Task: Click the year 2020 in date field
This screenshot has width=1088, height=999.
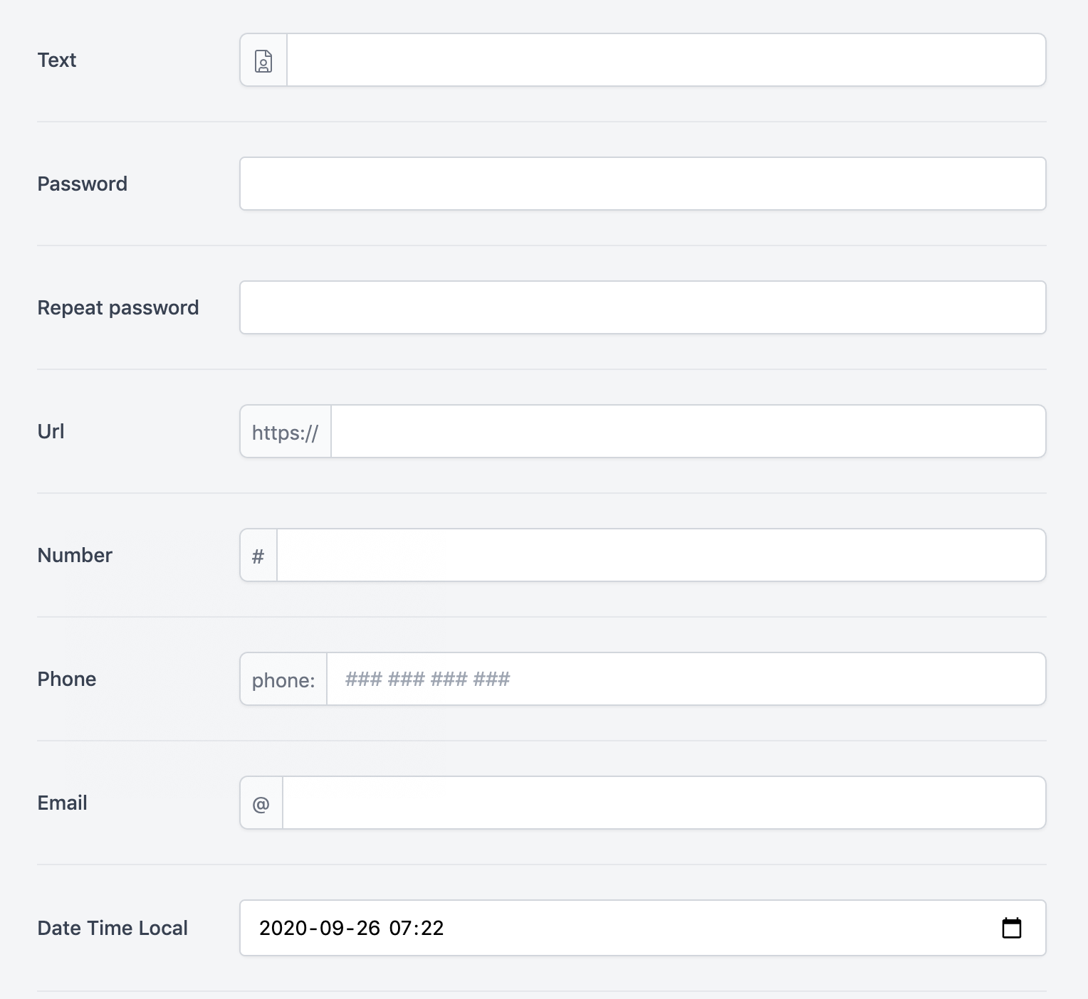Action: [x=283, y=928]
